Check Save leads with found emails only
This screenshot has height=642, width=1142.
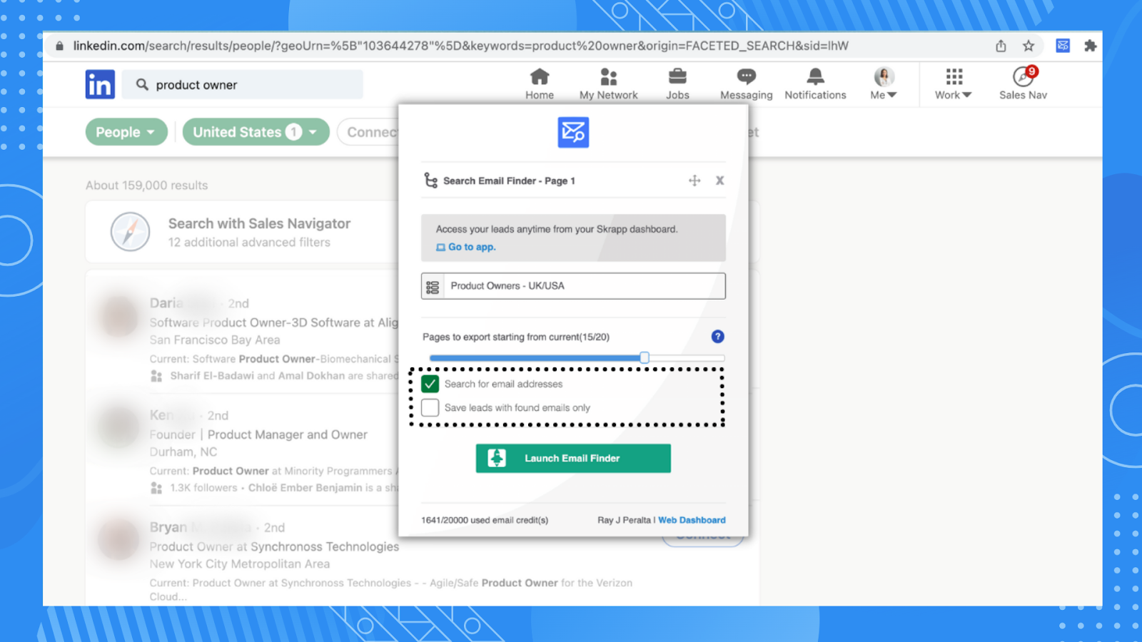click(x=430, y=407)
